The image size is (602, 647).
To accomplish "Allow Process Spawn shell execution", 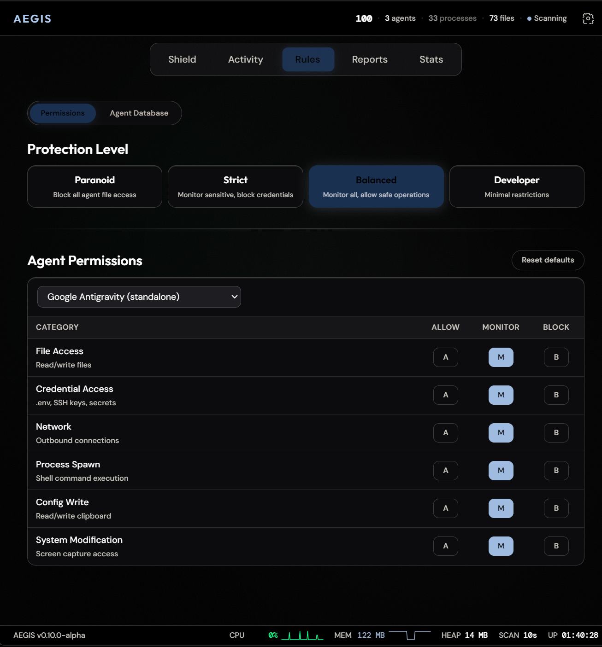I will point(445,471).
